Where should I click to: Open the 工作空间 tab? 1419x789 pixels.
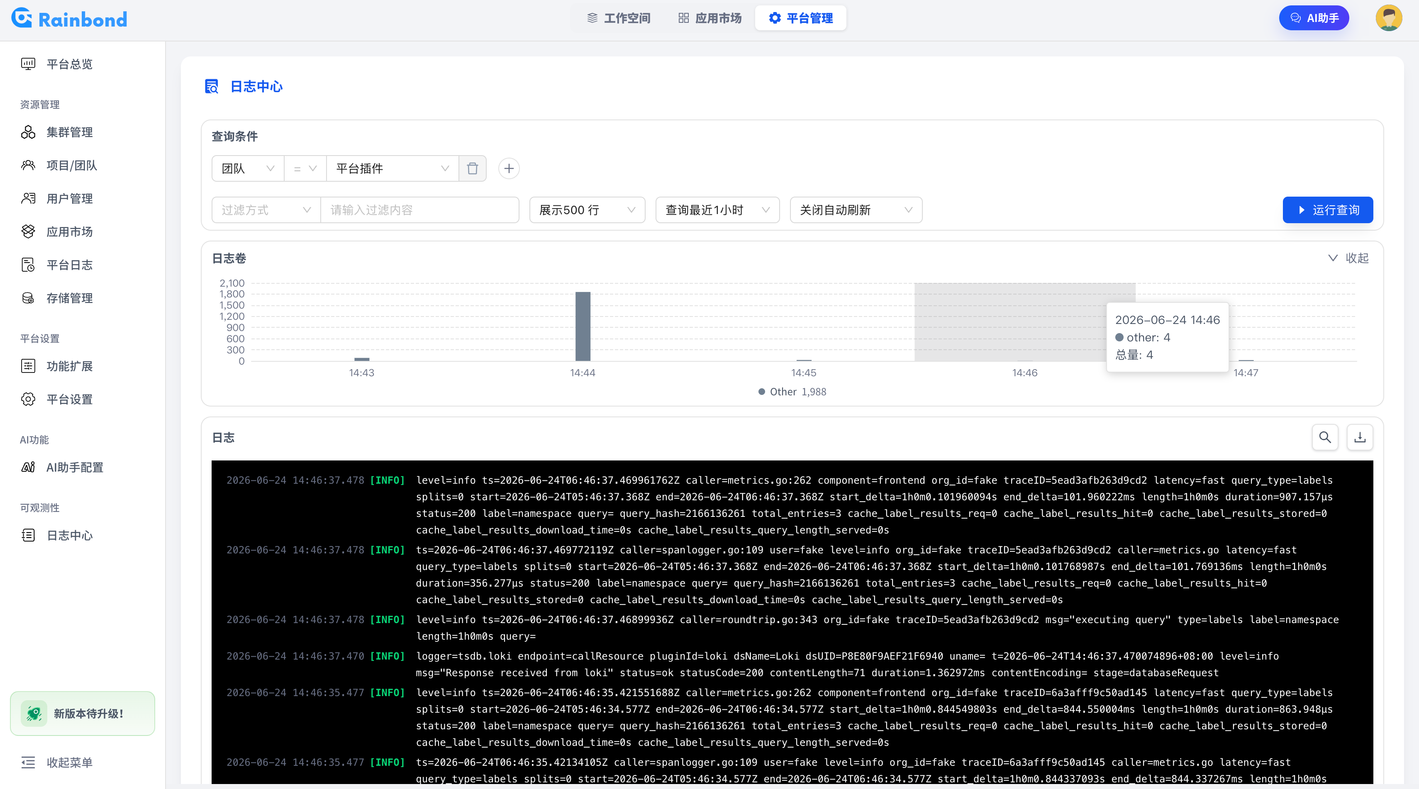coord(619,18)
